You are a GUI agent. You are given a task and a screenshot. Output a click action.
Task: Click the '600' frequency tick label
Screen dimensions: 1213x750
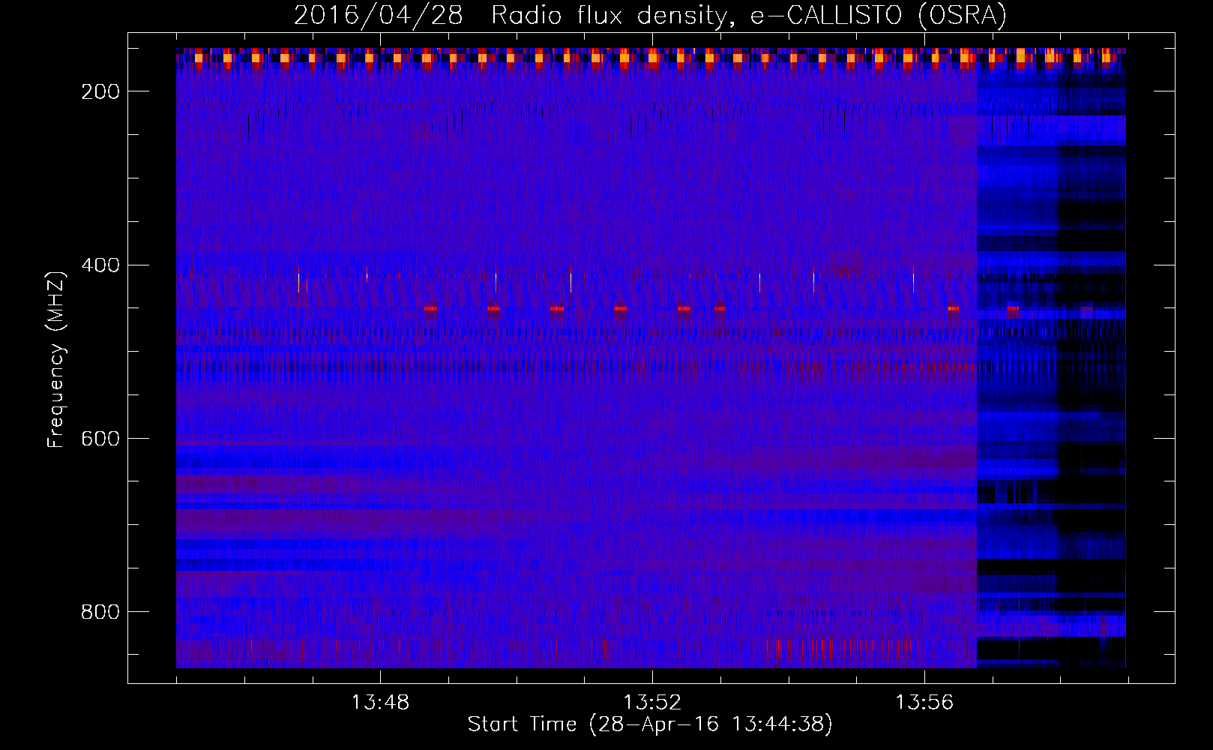click(100, 439)
